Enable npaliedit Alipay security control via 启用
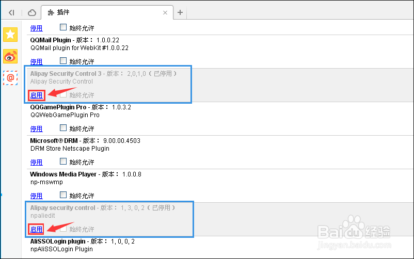 pyautogui.click(x=37, y=230)
